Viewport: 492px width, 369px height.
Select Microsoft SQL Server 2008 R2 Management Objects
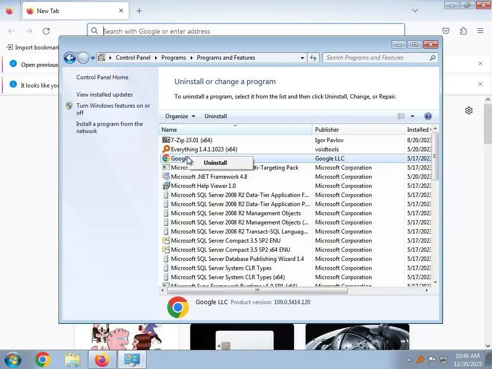point(235,213)
